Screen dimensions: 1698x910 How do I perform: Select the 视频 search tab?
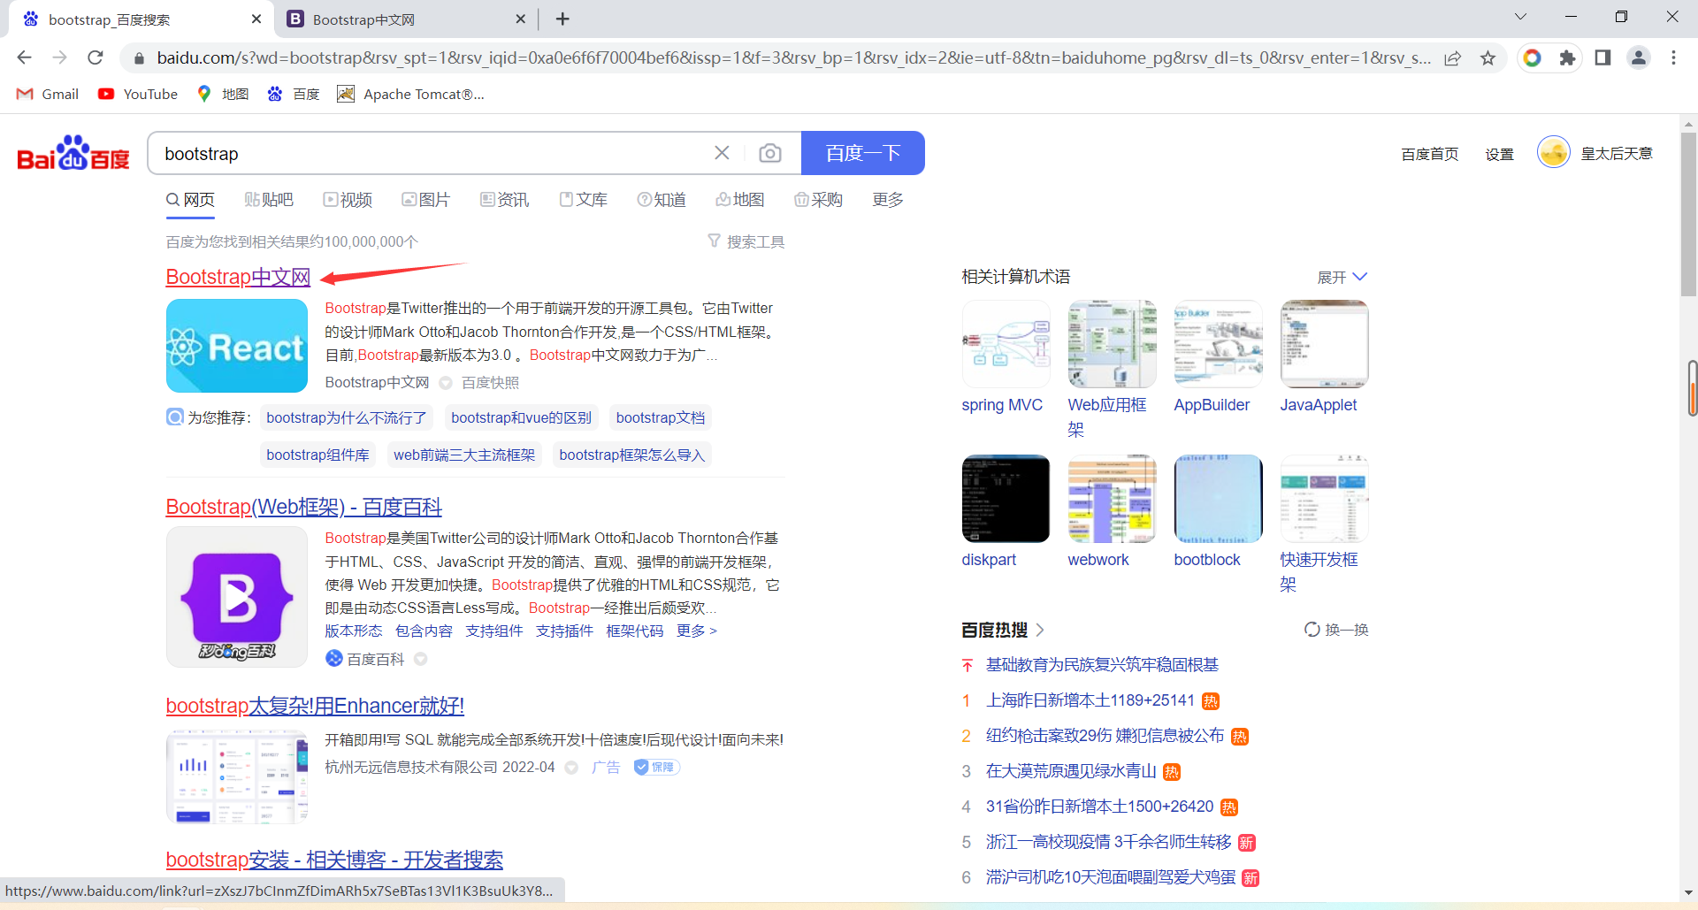(348, 200)
